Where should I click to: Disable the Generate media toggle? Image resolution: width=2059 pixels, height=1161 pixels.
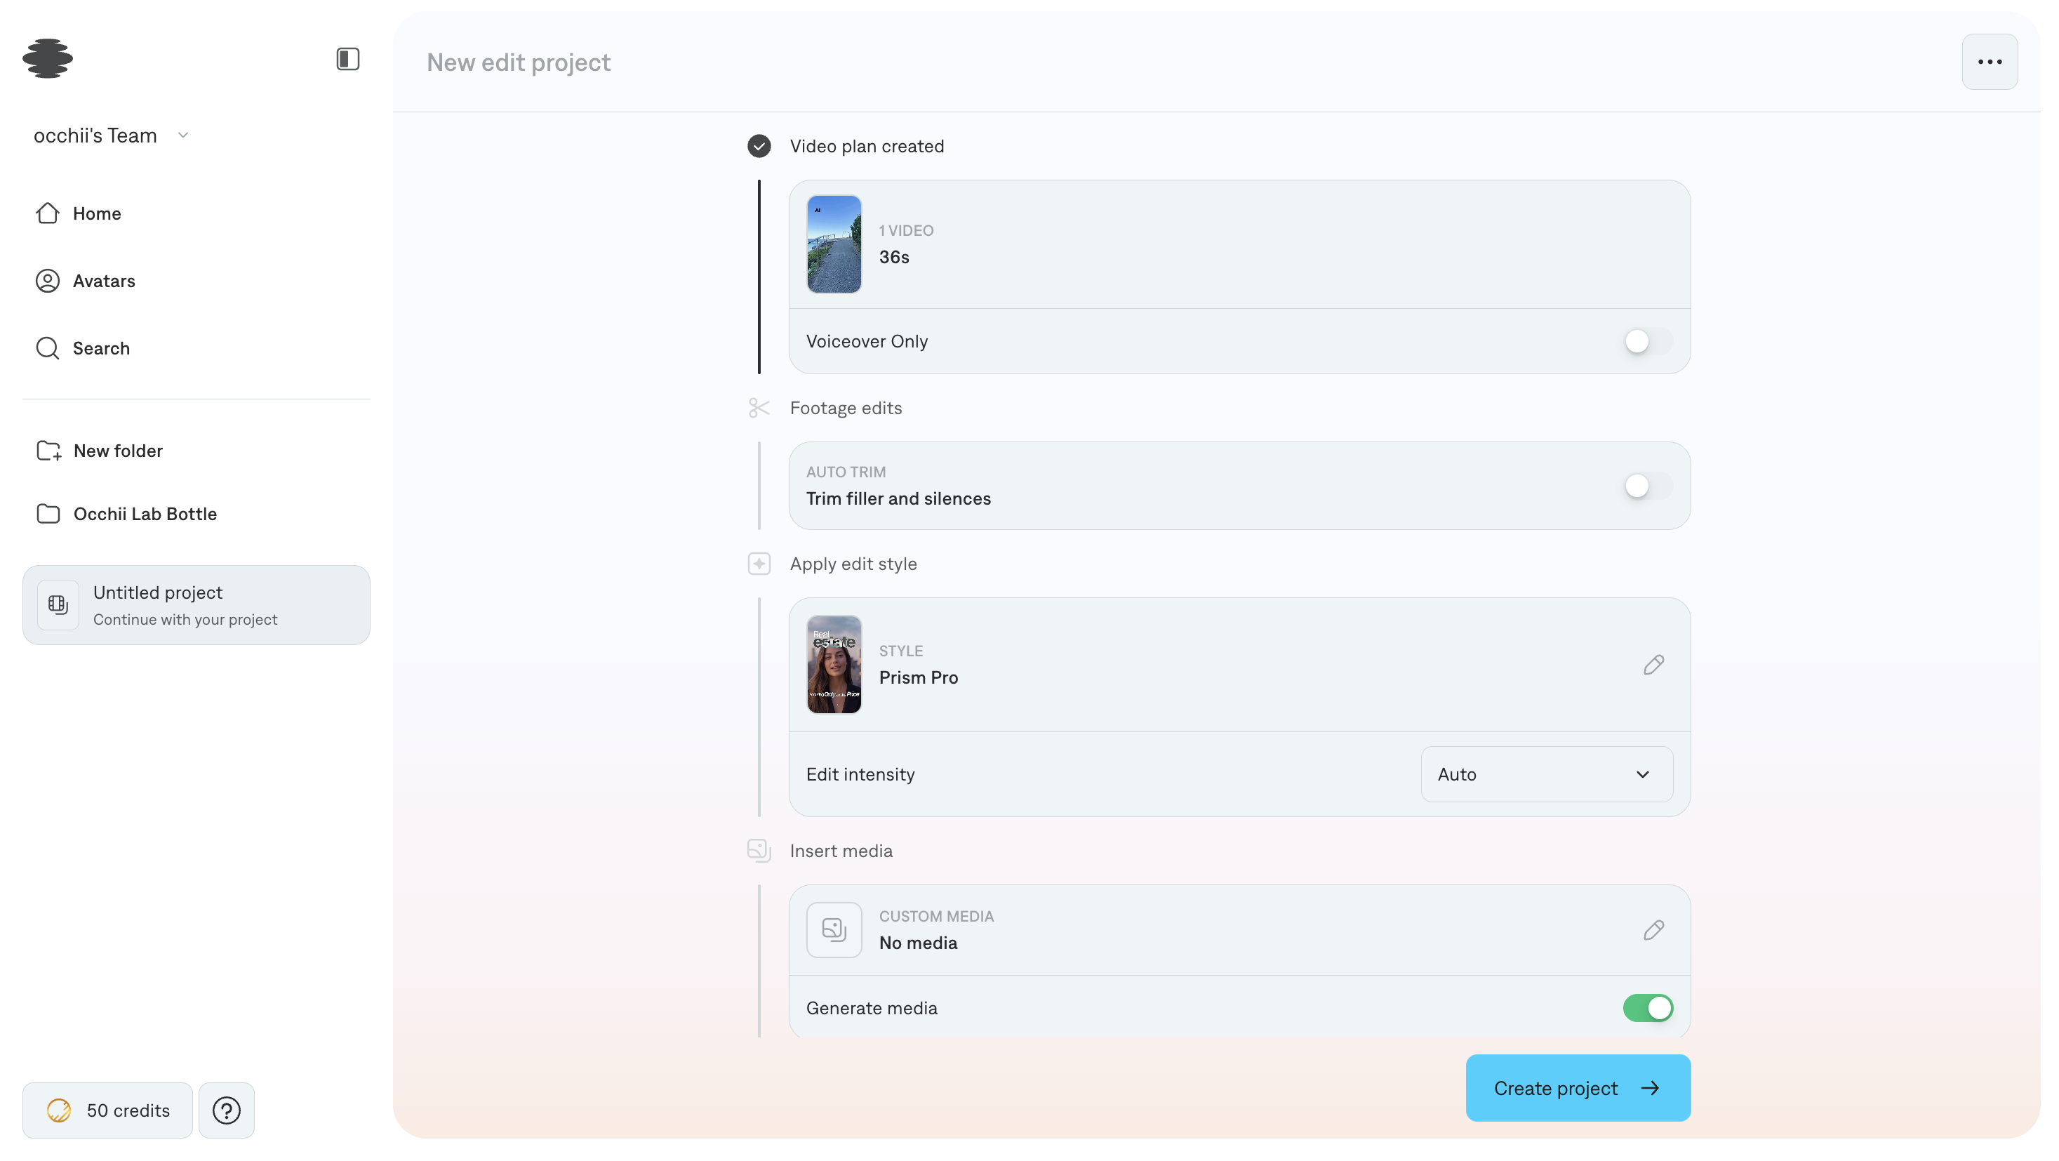tap(1648, 1008)
